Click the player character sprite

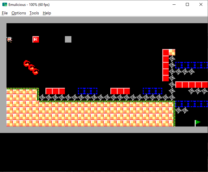point(9,40)
